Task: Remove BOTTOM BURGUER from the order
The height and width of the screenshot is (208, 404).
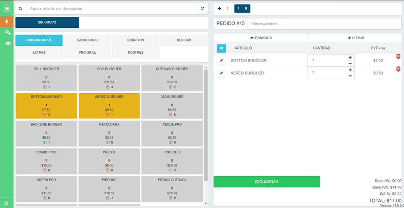Action: (x=399, y=56)
